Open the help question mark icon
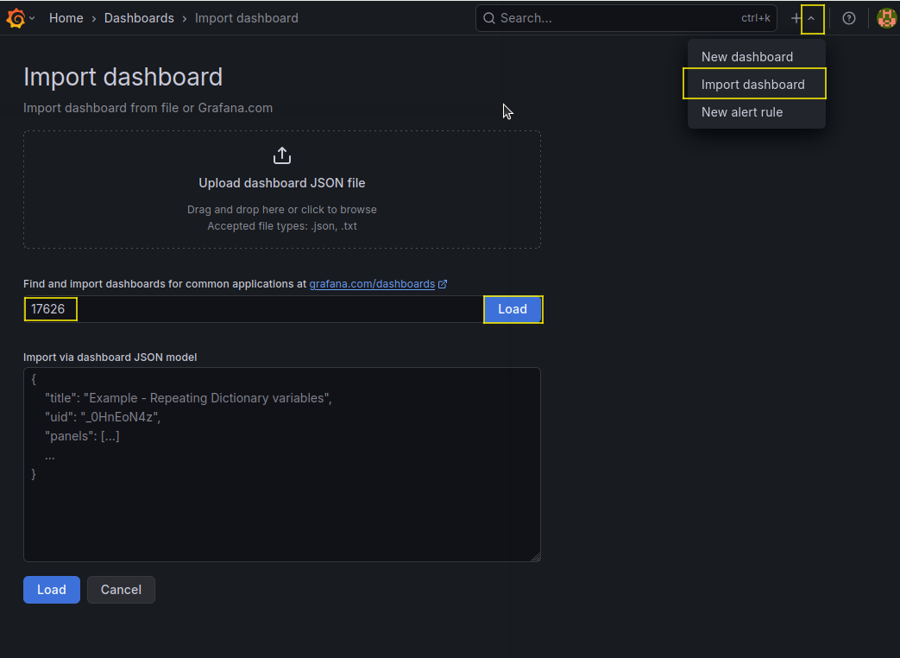900x658 pixels. 849,18
